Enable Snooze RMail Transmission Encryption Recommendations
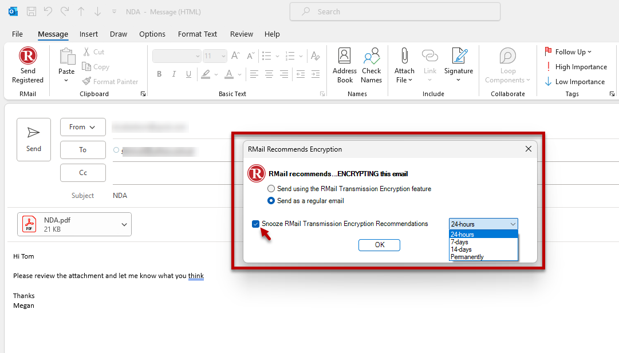This screenshot has height=353, width=619. click(x=255, y=224)
